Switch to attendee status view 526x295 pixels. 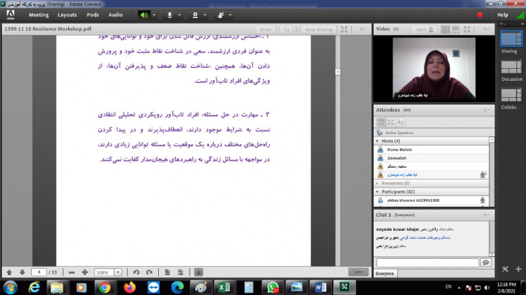pos(401,122)
